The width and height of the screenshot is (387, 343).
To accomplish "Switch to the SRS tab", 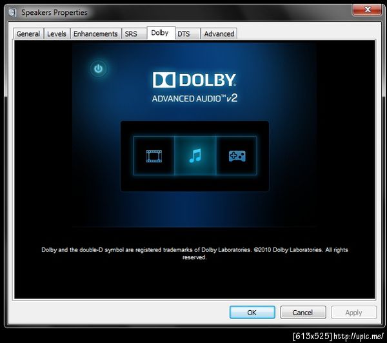I will point(134,34).
